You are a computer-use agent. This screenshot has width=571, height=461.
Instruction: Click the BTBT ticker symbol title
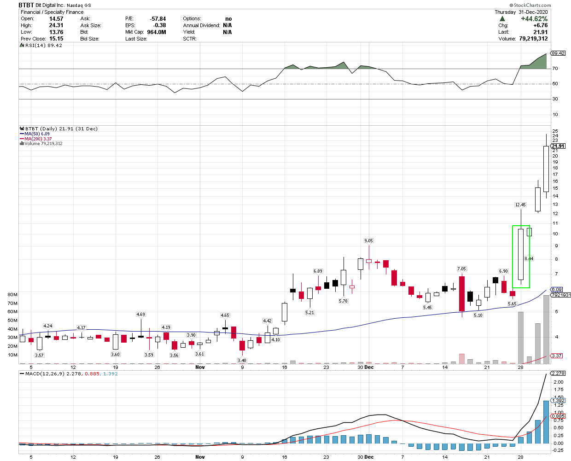[26, 5]
